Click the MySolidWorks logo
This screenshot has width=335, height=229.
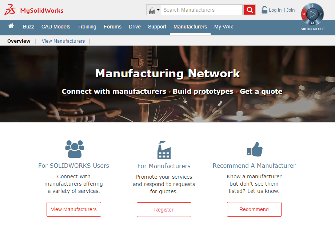click(34, 10)
